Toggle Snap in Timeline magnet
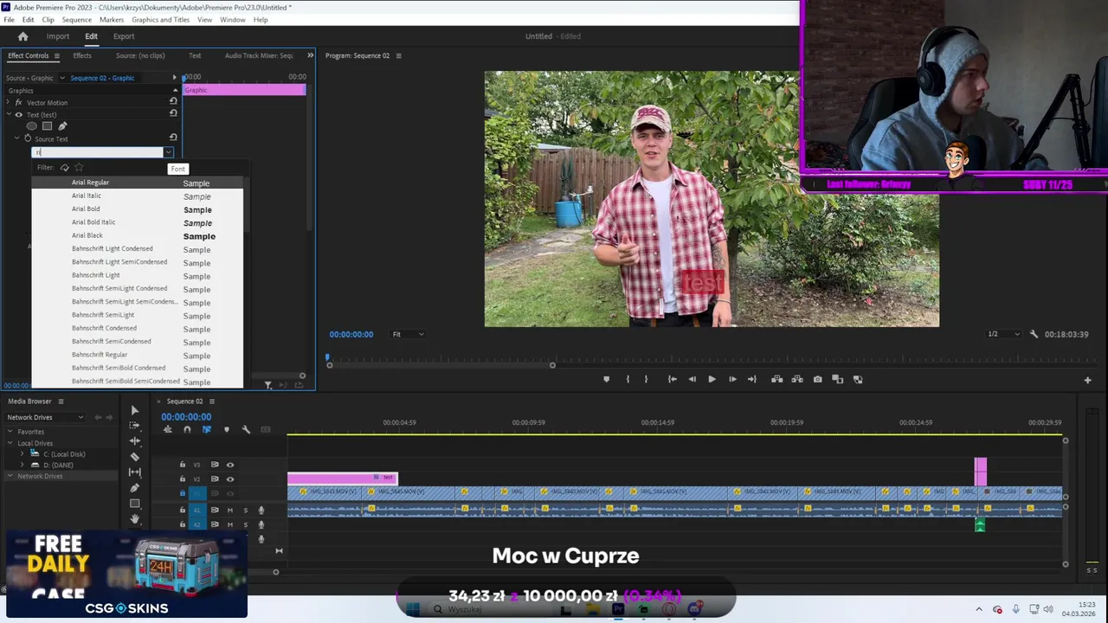Image resolution: width=1108 pixels, height=623 pixels. [186, 429]
